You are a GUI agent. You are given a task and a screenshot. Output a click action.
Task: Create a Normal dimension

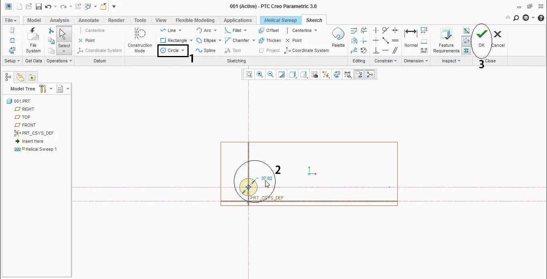click(410, 39)
